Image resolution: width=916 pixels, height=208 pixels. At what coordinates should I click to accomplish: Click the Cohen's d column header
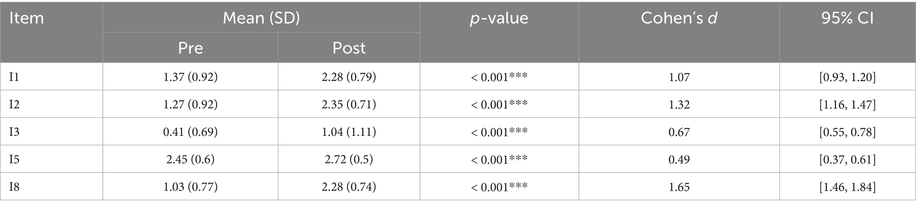(679, 18)
